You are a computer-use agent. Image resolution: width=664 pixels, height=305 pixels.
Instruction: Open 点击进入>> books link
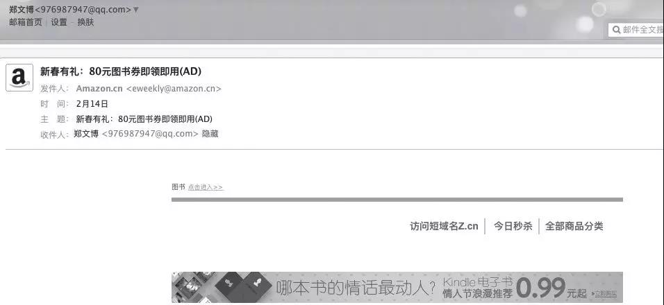[206, 187]
